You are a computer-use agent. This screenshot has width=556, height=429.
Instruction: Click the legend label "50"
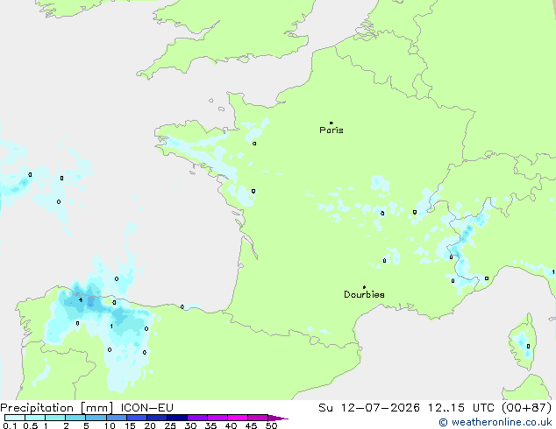[271, 425]
